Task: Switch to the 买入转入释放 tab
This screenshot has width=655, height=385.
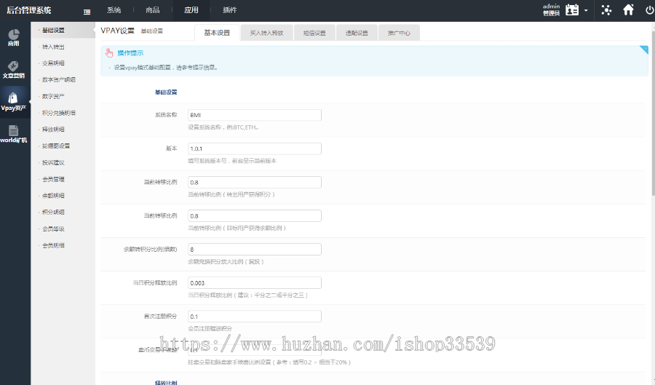Action: 266,33
